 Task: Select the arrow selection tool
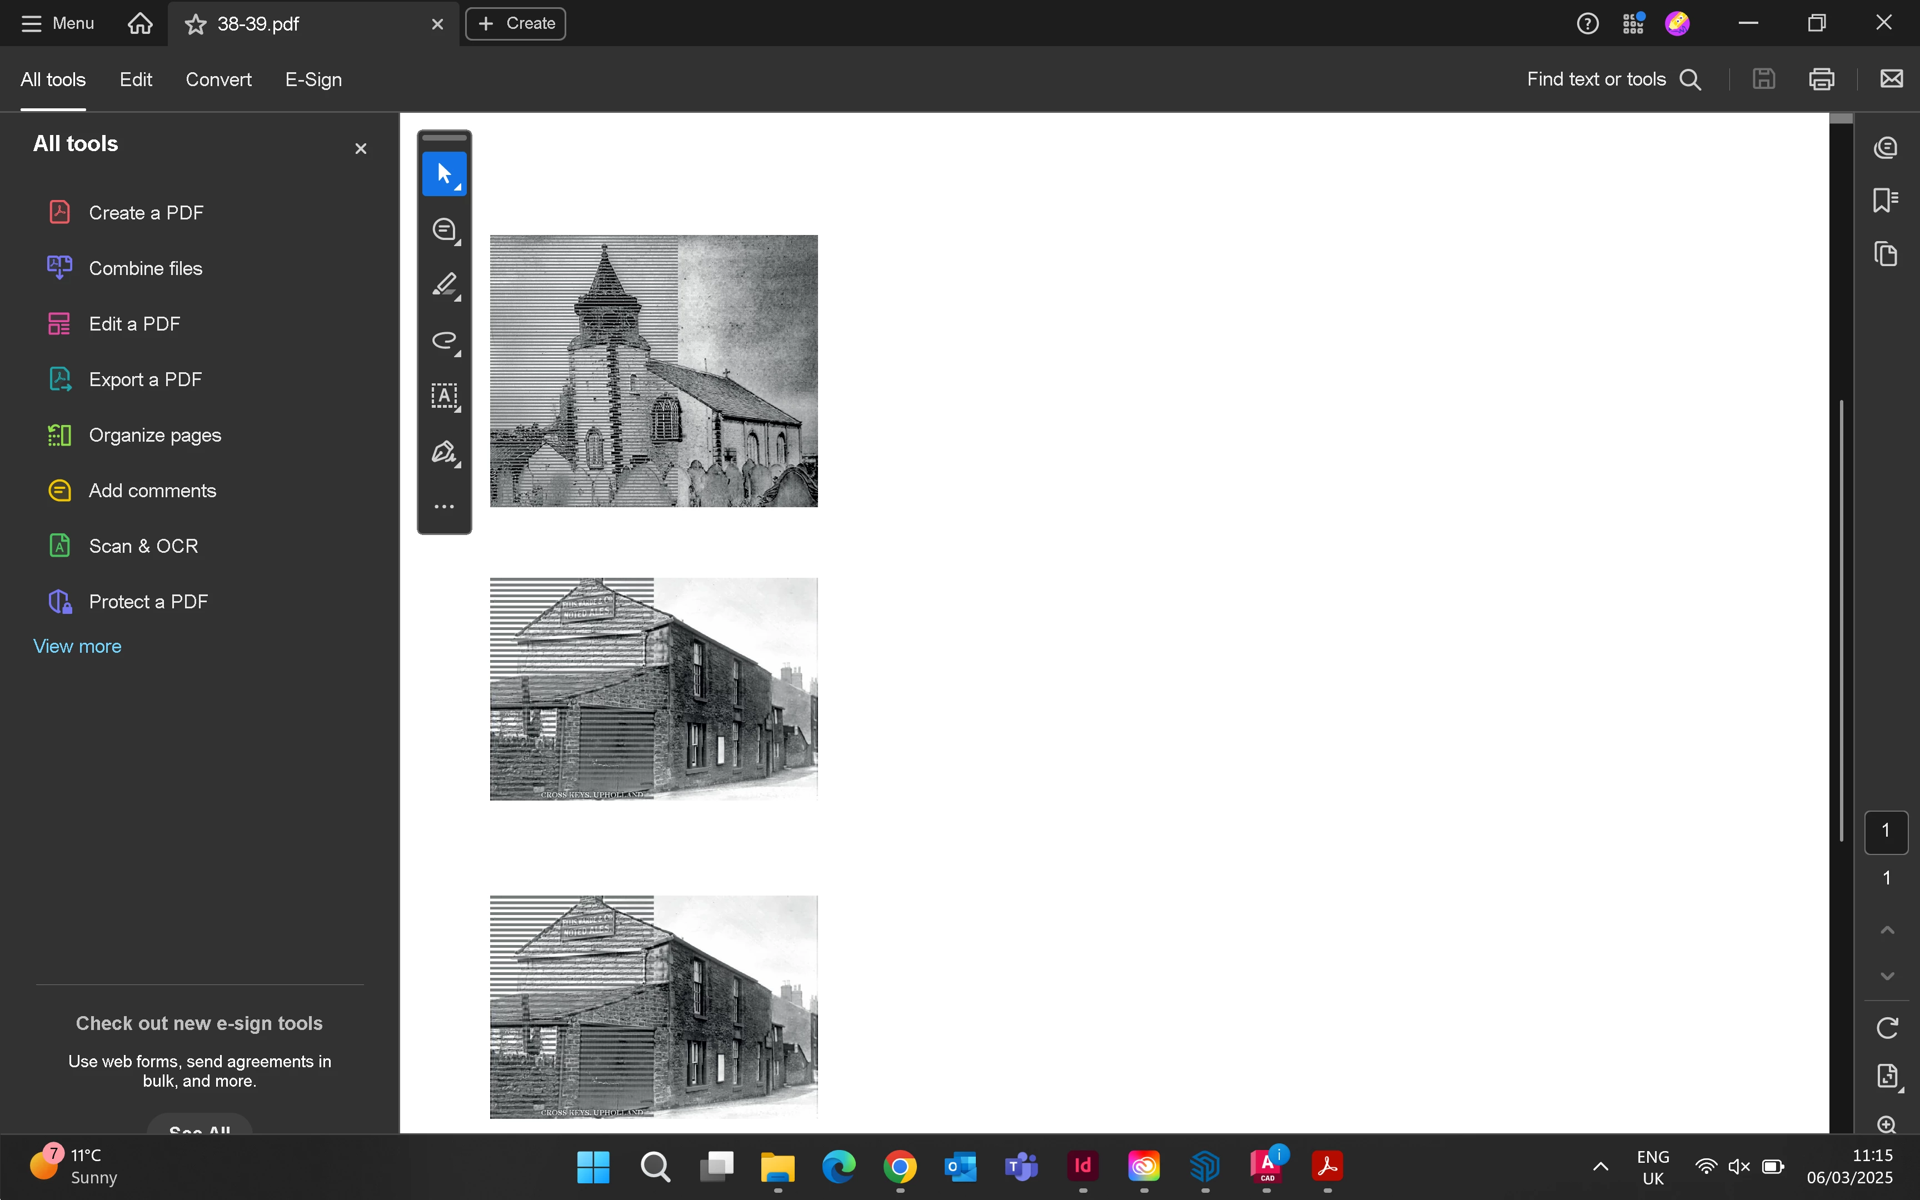(443, 174)
